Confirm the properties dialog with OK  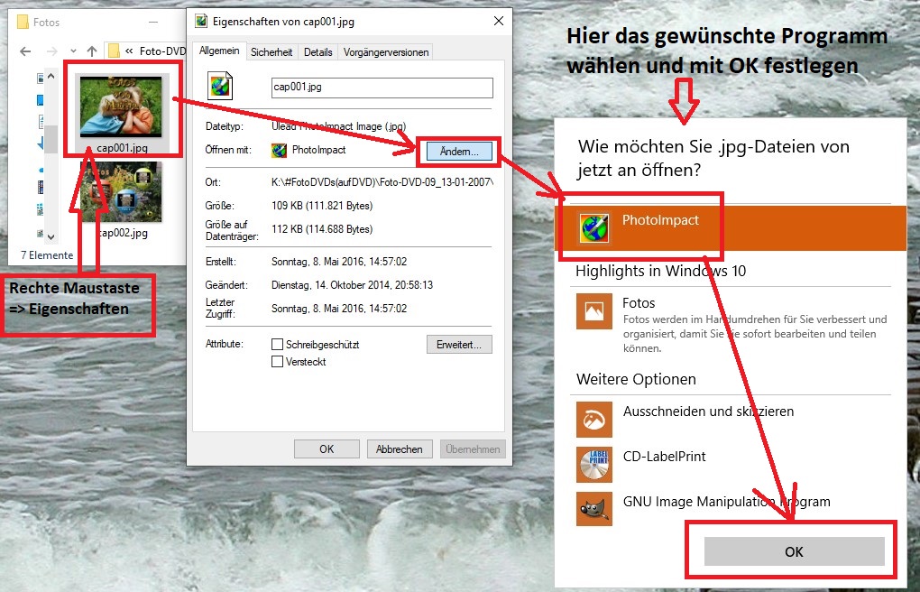pos(327,449)
